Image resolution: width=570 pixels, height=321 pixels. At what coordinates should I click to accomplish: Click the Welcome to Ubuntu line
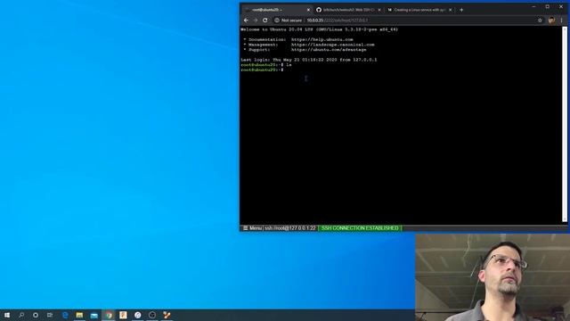(x=319, y=29)
